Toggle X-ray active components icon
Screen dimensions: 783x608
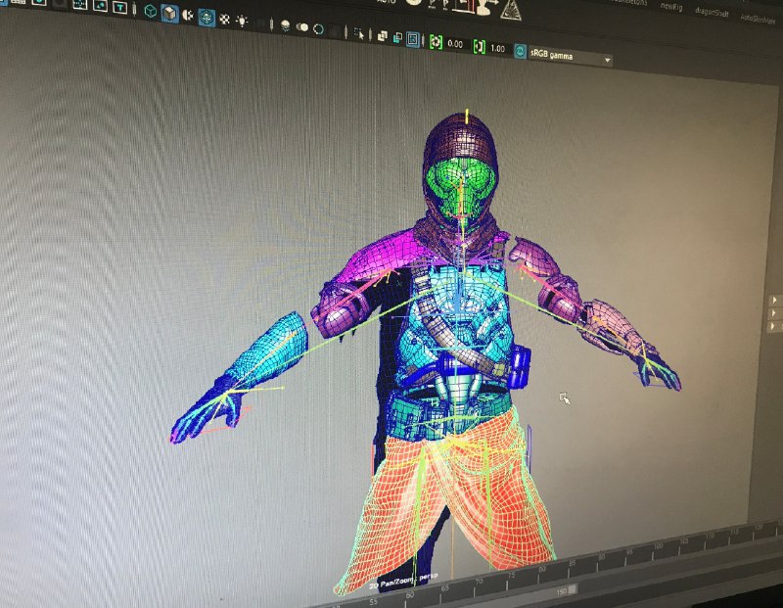coord(397,37)
